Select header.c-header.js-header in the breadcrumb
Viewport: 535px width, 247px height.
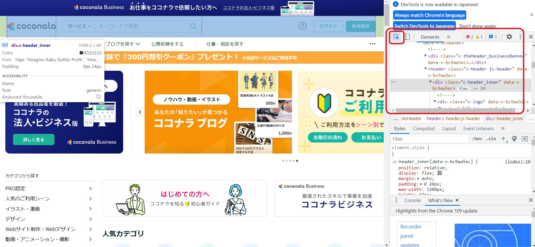453,118
